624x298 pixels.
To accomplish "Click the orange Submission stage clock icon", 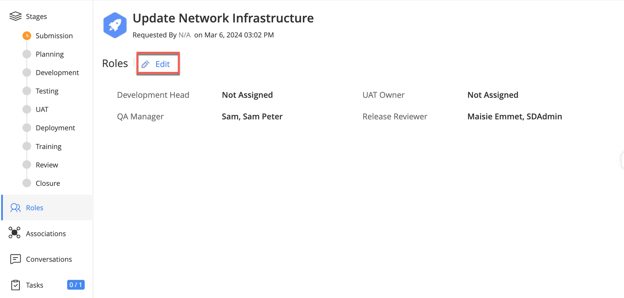I will pyautogui.click(x=27, y=36).
